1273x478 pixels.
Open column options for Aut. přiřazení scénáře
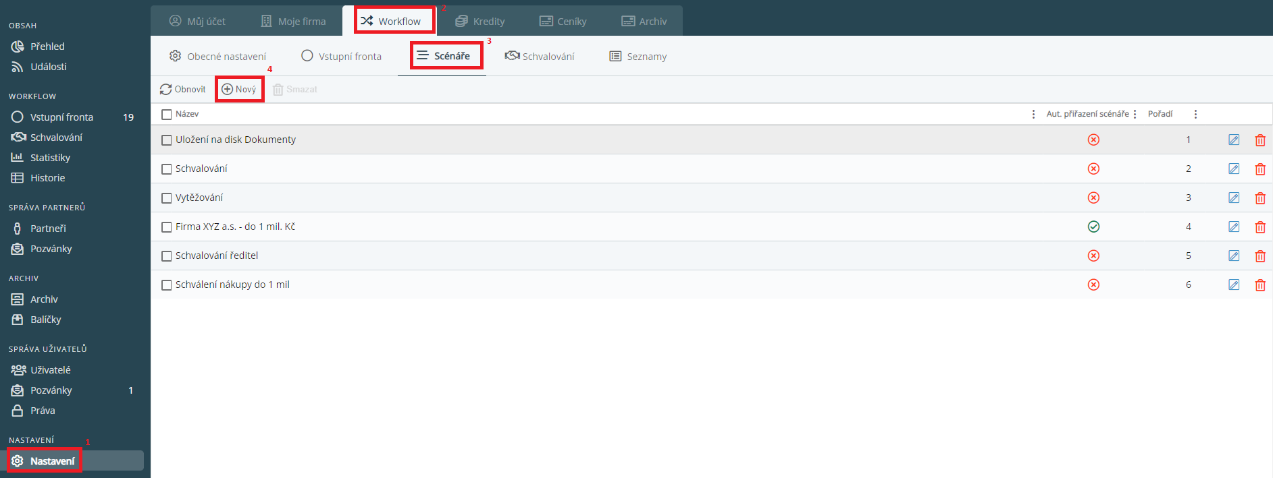[1135, 115]
